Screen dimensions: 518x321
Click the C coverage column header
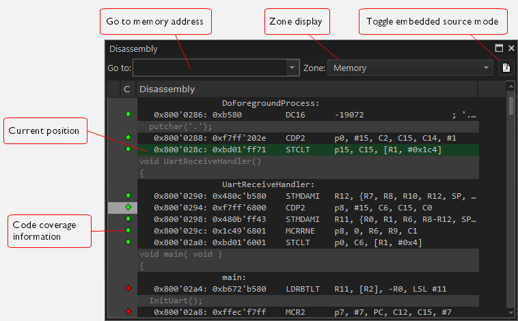[x=127, y=89]
